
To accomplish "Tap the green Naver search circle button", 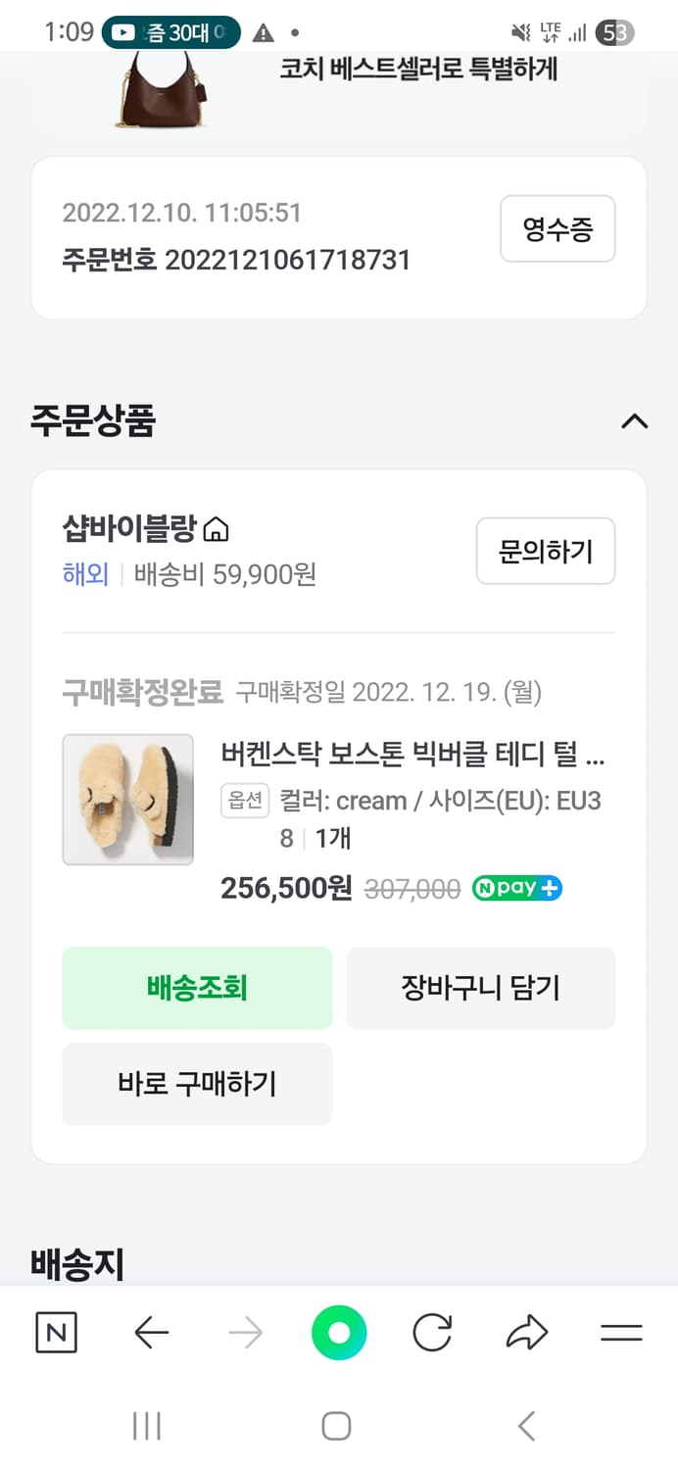I will pyautogui.click(x=339, y=1333).
